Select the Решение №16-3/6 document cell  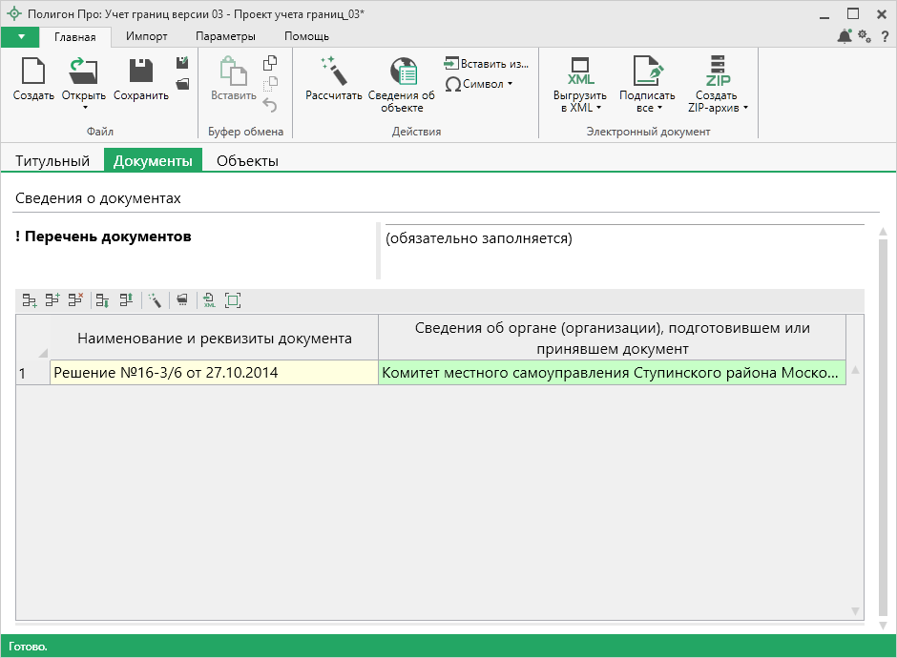pyautogui.click(x=214, y=373)
